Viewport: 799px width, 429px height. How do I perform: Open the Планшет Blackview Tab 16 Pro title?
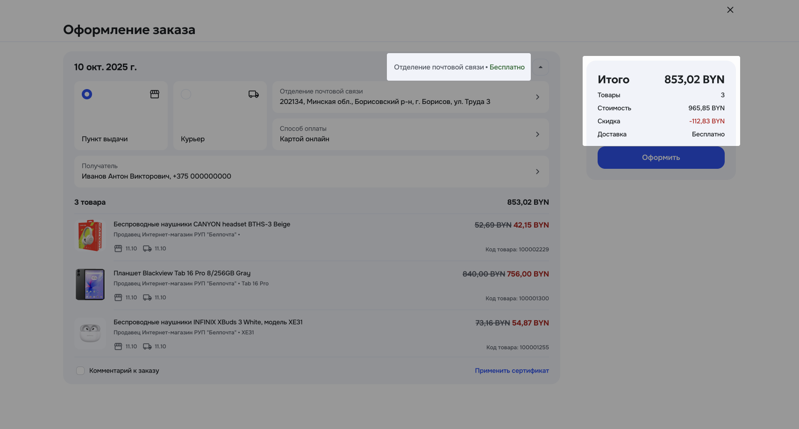coord(182,273)
